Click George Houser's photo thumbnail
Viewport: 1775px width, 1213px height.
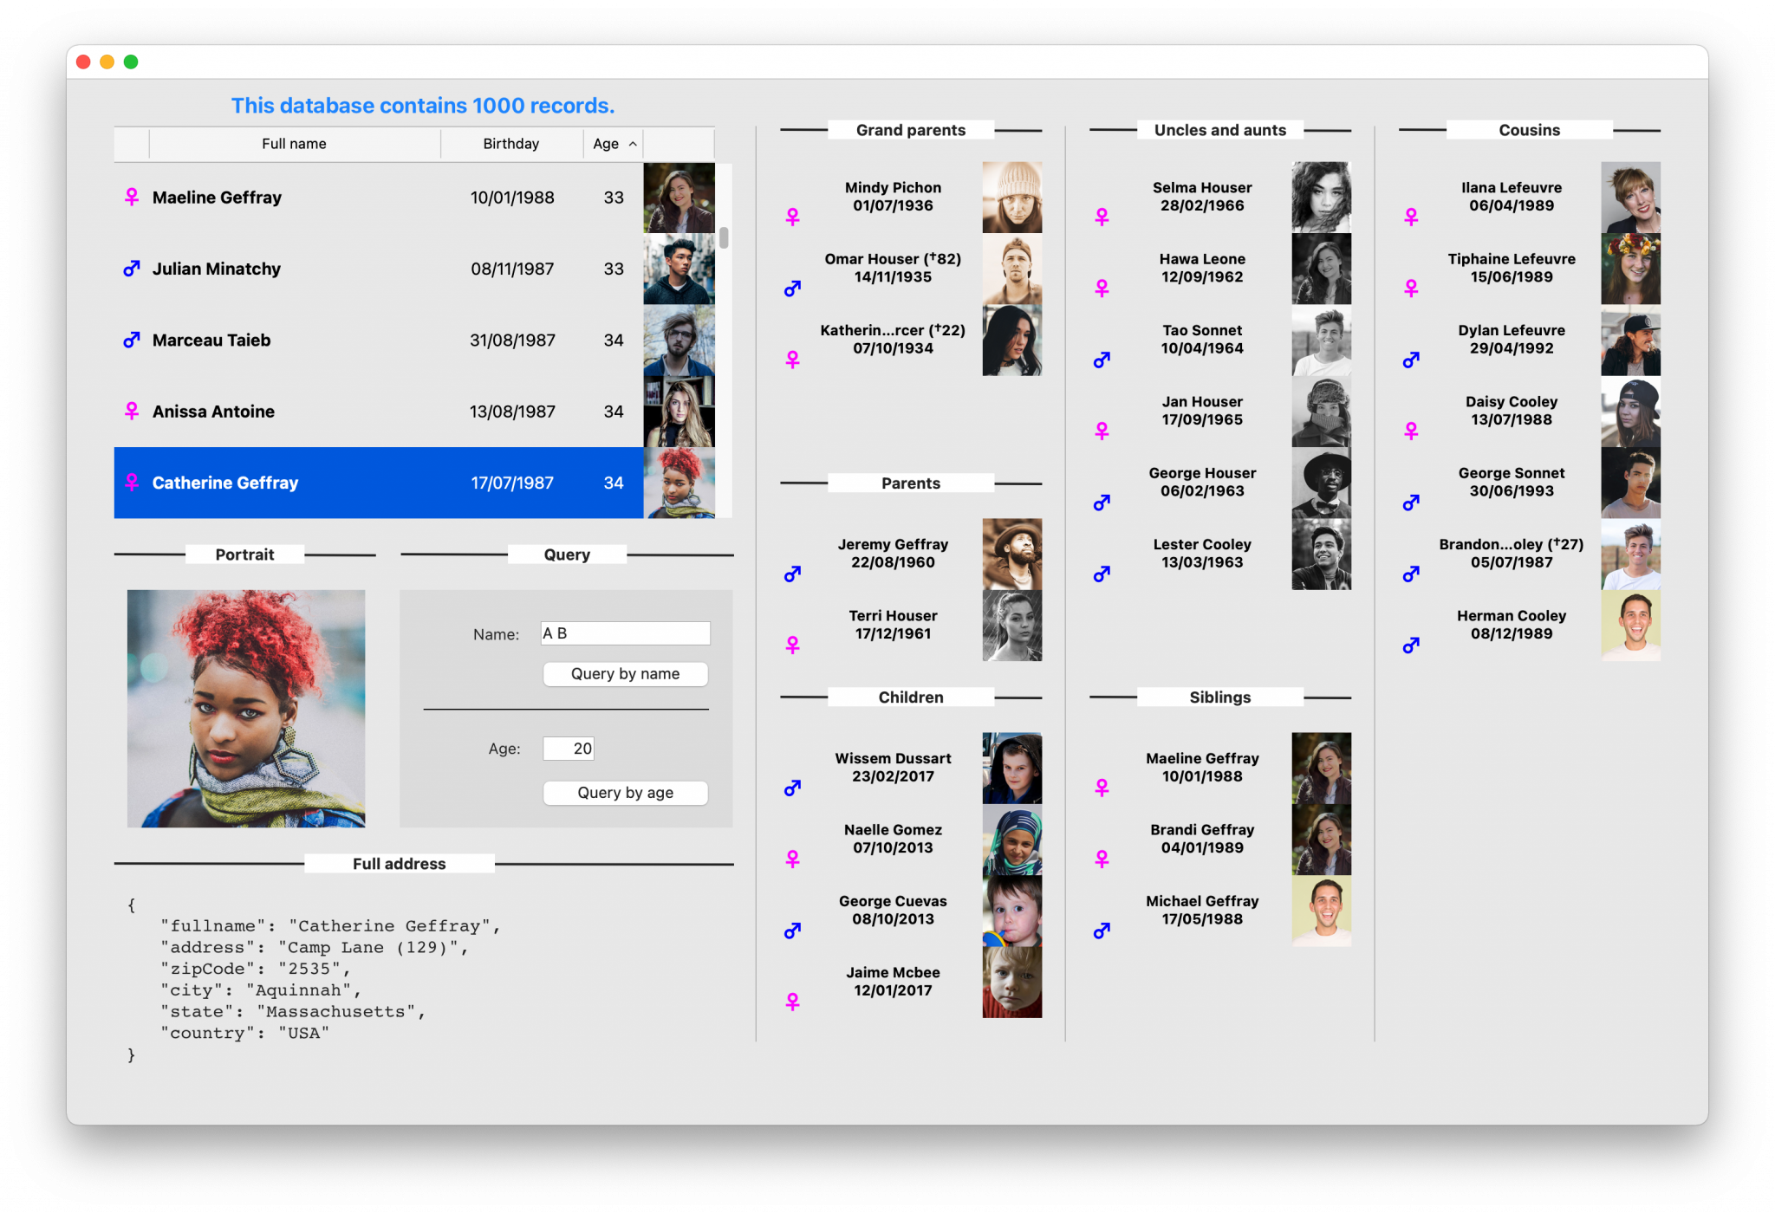coord(1322,483)
